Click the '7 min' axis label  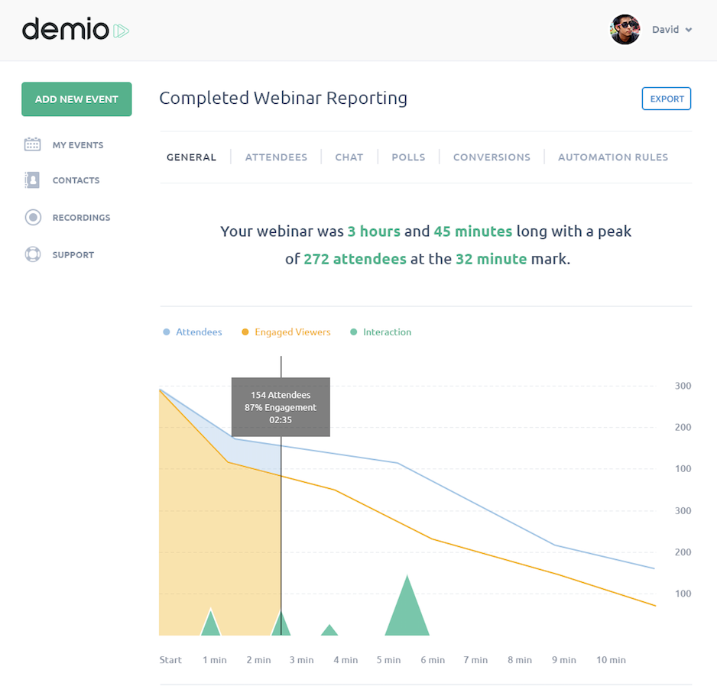point(475,660)
